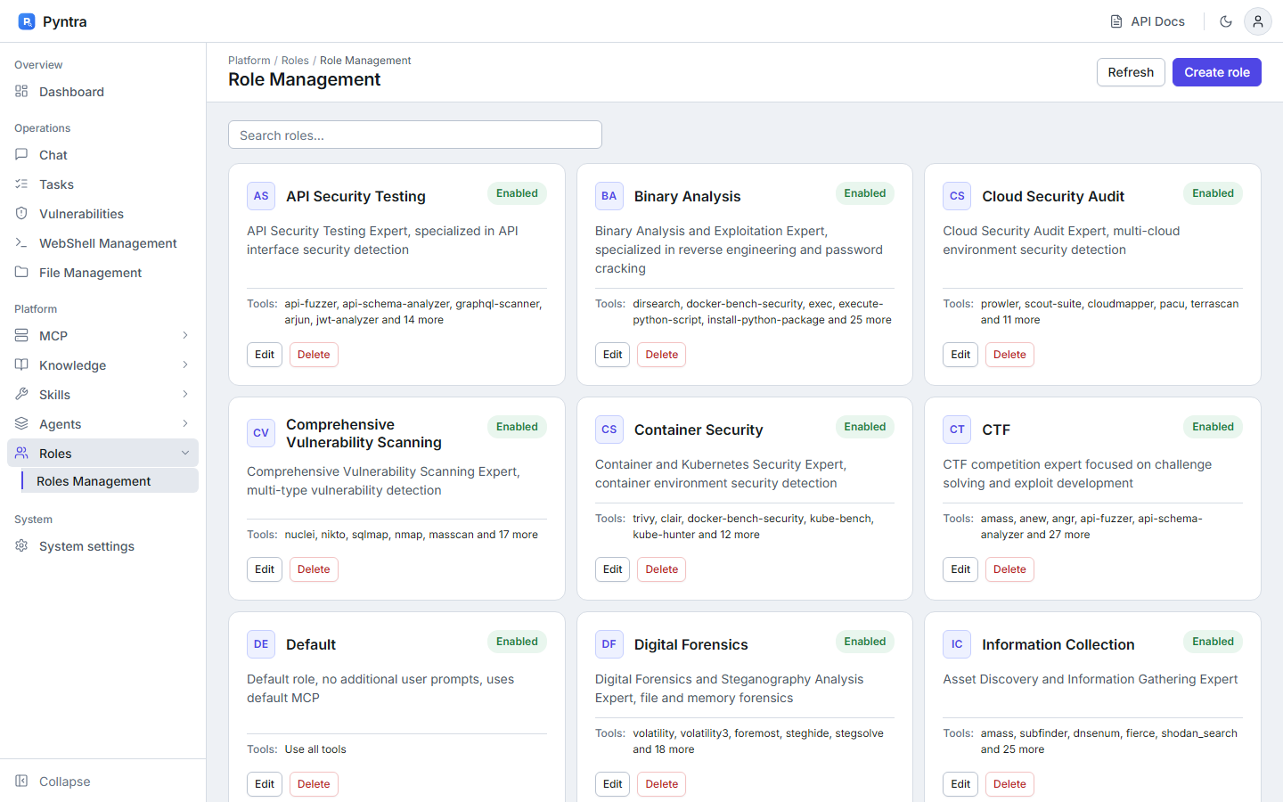Navigate to Vulnerabilities
The width and height of the screenshot is (1283, 802).
[102, 214]
